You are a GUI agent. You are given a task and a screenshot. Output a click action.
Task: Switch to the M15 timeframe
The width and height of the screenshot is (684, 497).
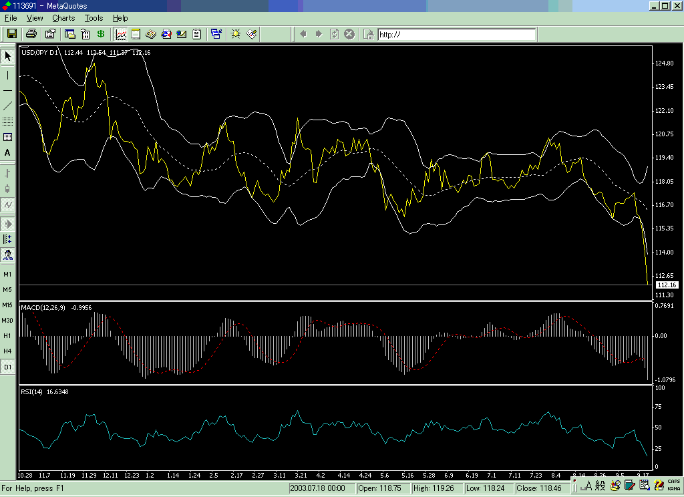(7, 305)
